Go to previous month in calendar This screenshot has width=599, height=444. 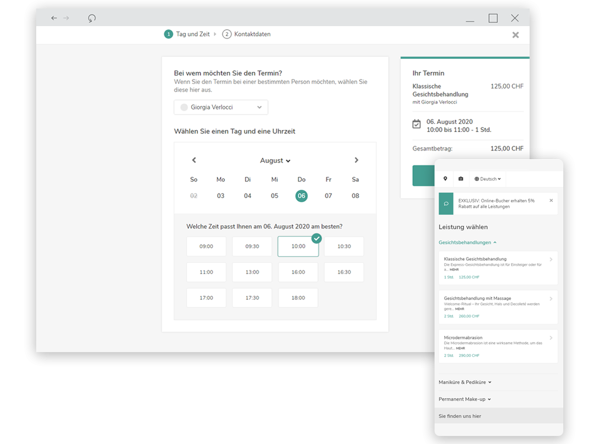coord(194,160)
